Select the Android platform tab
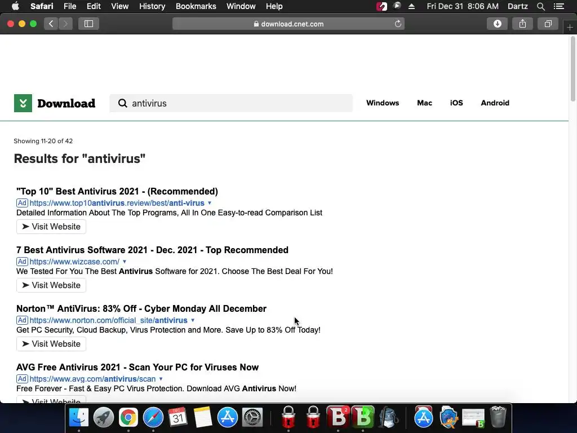This screenshot has width=577, height=433. coord(495,103)
